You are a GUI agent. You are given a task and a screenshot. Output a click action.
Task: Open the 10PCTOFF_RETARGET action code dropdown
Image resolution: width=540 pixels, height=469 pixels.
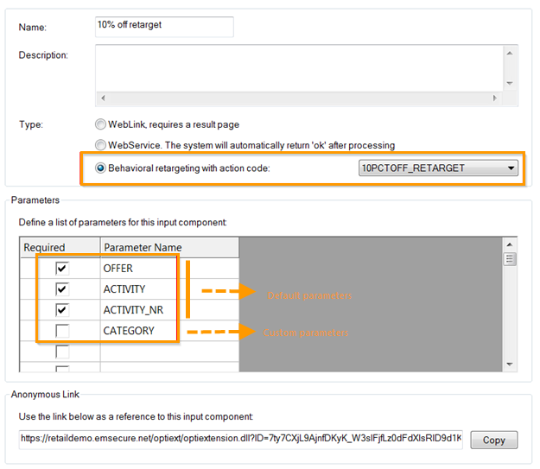click(438, 168)
